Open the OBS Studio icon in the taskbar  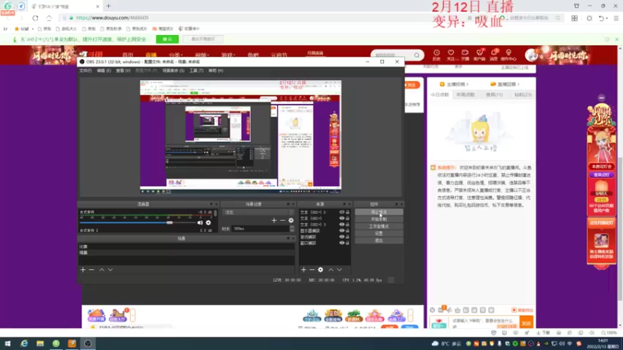point(88,343)
